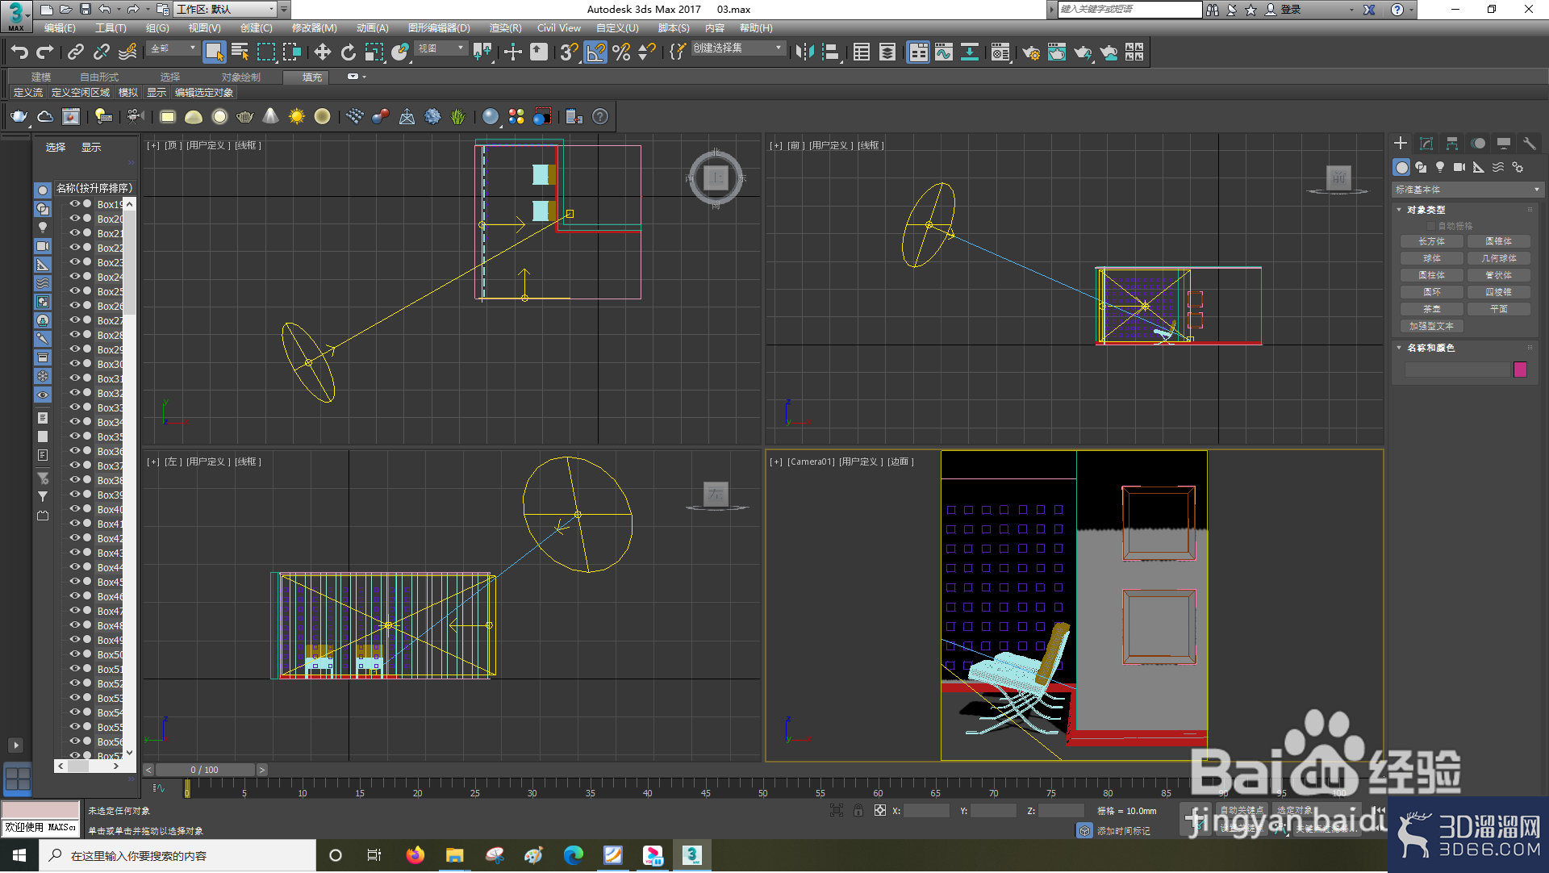The height and width of the screenshot is (873, 1549).
Task: Click the Render Production teapot icon
Action: coord(1083,52)
